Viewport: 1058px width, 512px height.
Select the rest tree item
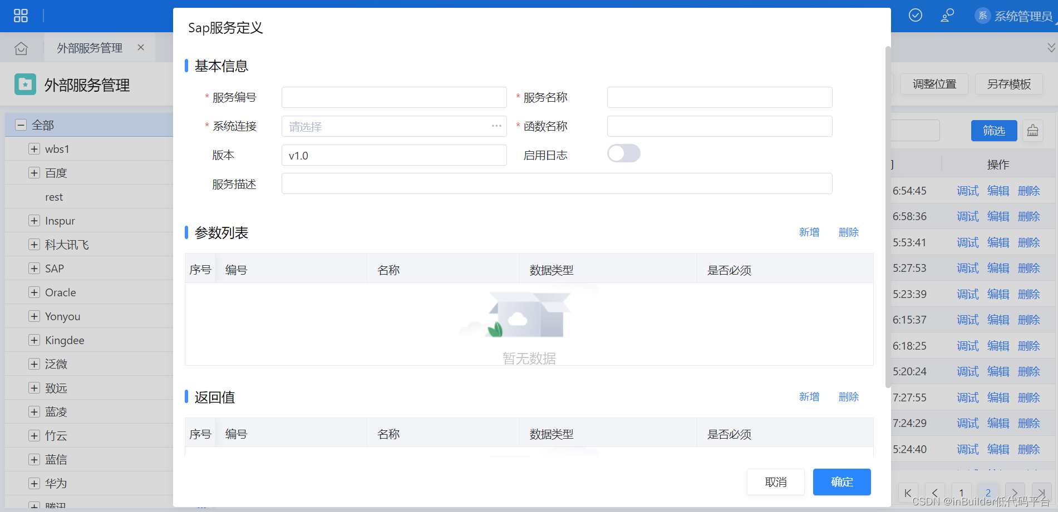point(54,197)
